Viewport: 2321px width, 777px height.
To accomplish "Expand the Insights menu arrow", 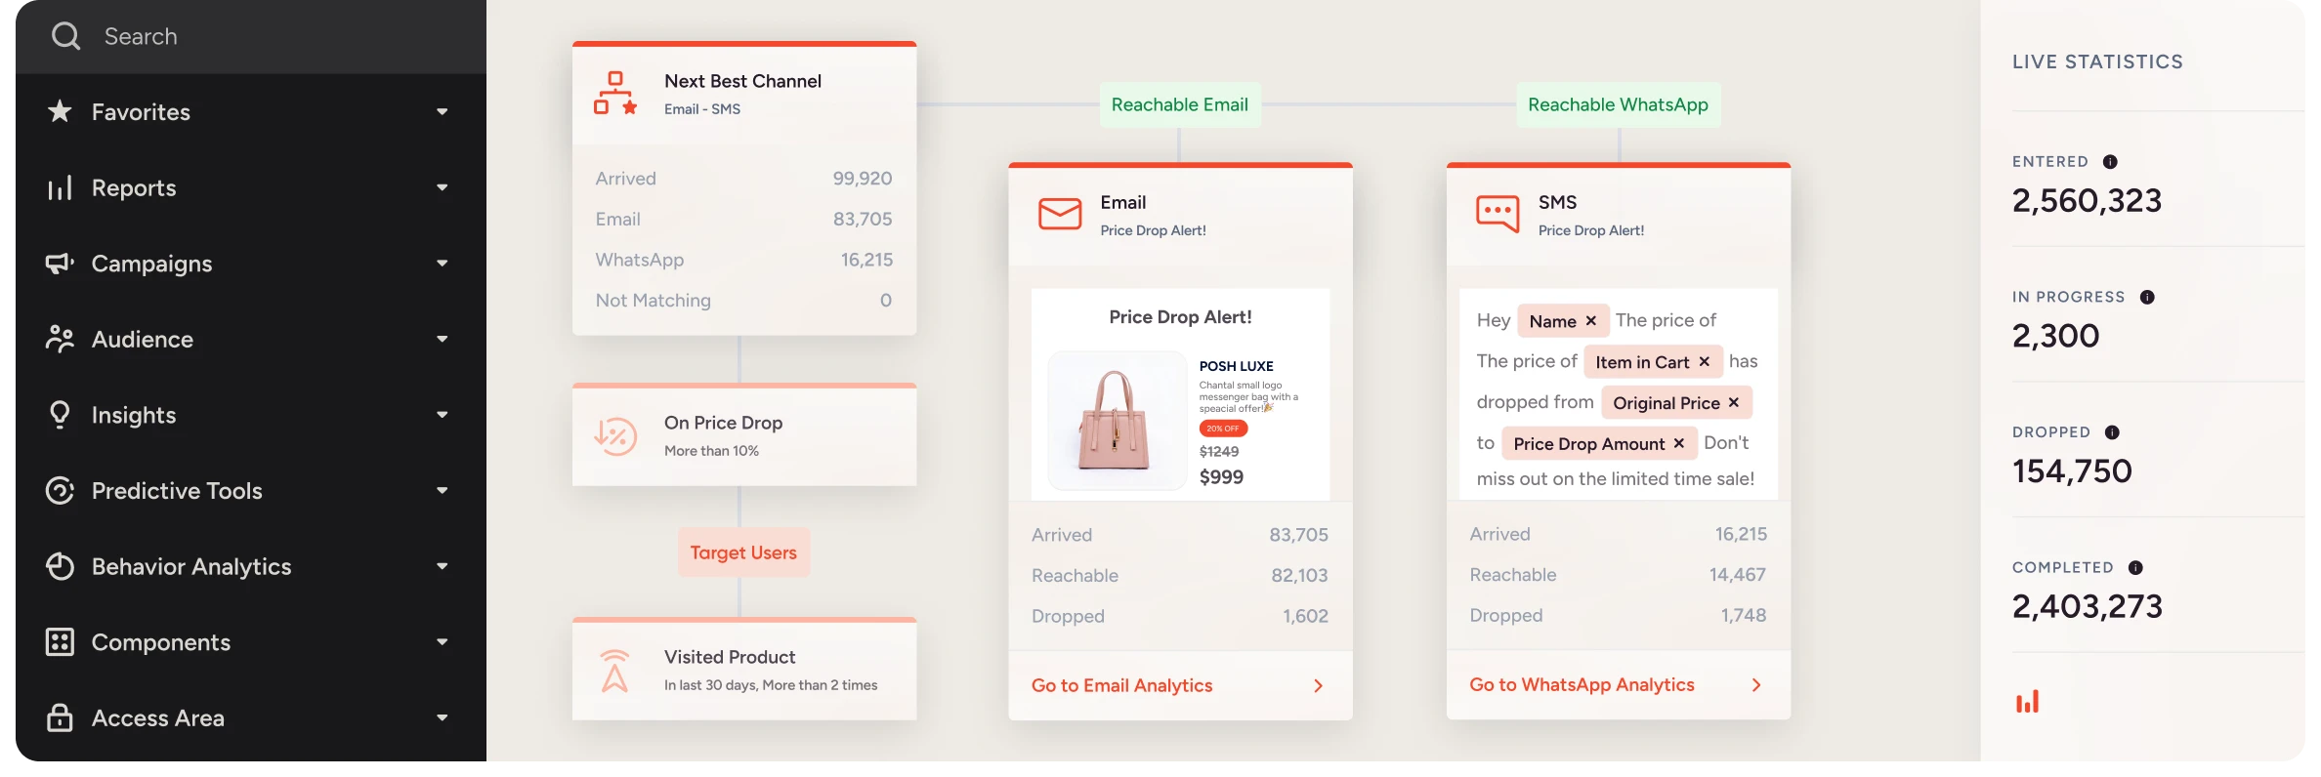I will click(x=443, y=415).
